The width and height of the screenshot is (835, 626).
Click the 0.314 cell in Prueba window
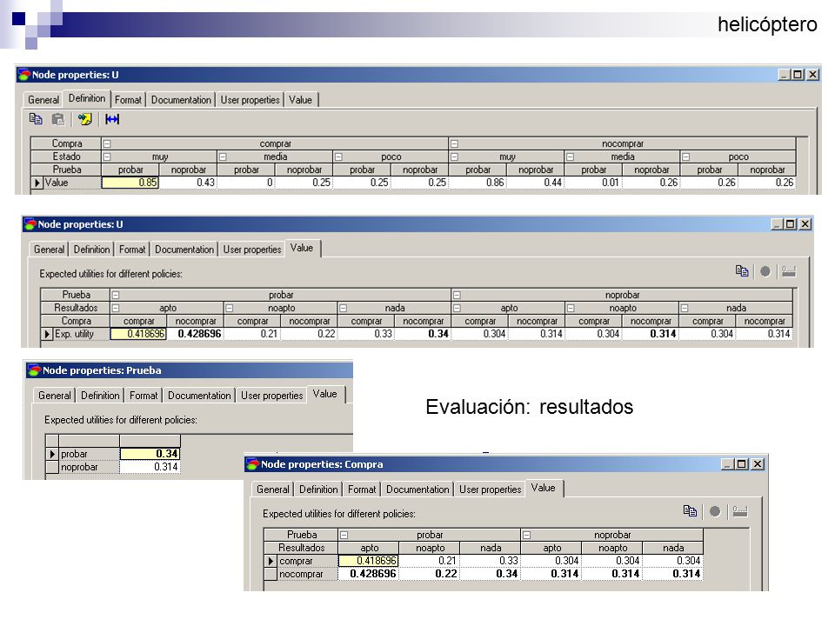pyautogui.click(x=150, y=467)
